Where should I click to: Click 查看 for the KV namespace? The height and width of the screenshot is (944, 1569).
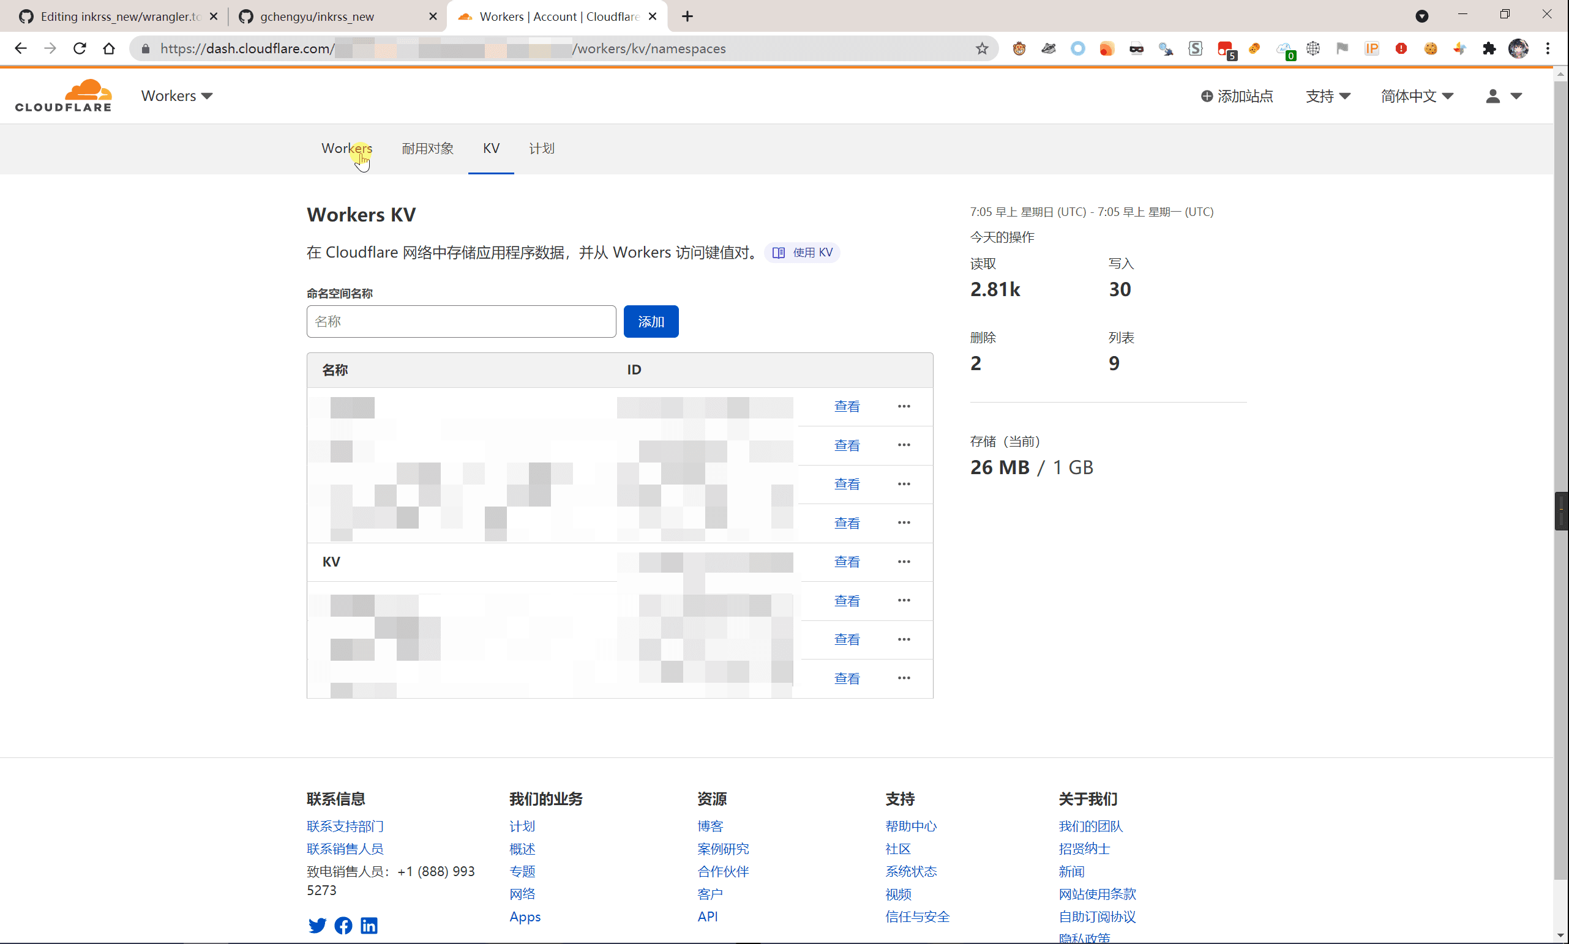847,562
